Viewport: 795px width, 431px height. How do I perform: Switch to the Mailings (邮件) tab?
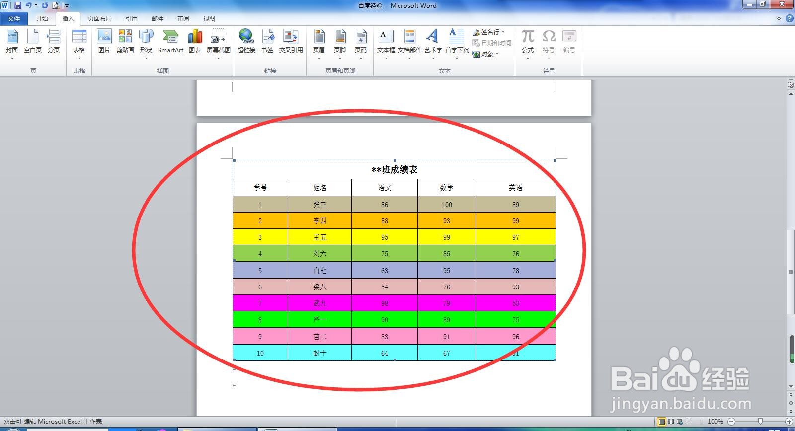click(158, 19)
